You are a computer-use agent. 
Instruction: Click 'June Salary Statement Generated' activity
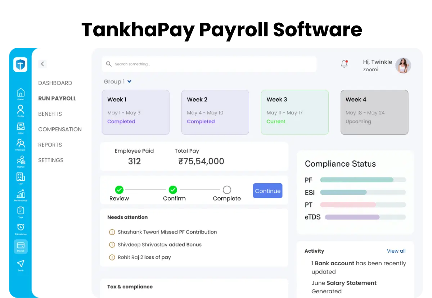(x=344, y=287)
